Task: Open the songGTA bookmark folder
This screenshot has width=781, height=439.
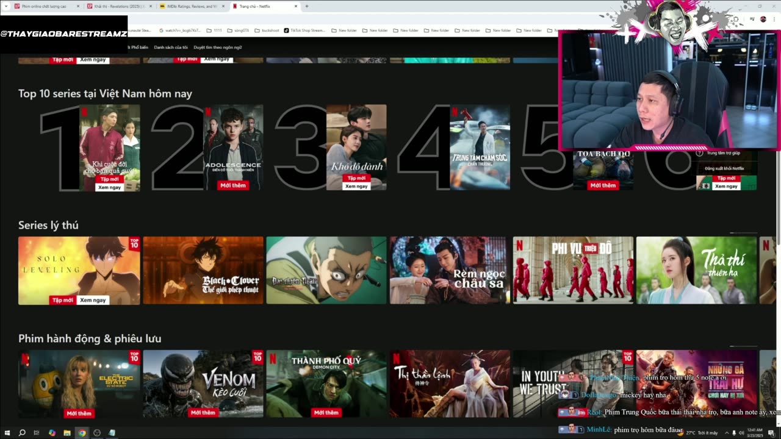Action: (x=238, y=30)
